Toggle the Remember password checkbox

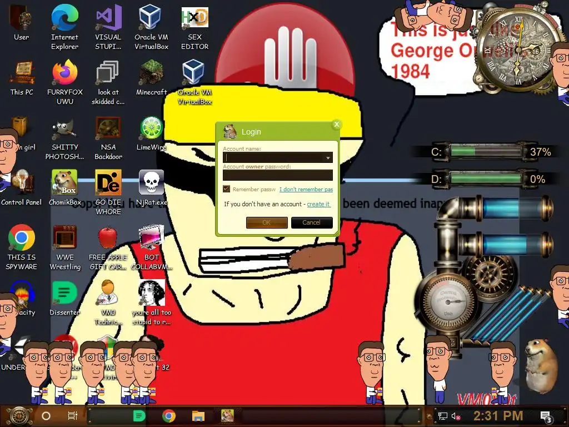click(x=227, y=189)
